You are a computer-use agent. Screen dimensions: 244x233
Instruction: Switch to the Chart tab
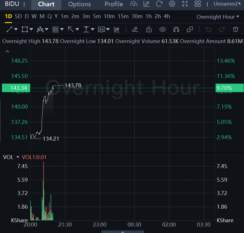[46, 4]
